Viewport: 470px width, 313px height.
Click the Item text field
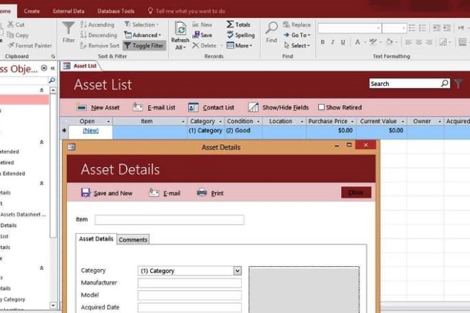169,220
